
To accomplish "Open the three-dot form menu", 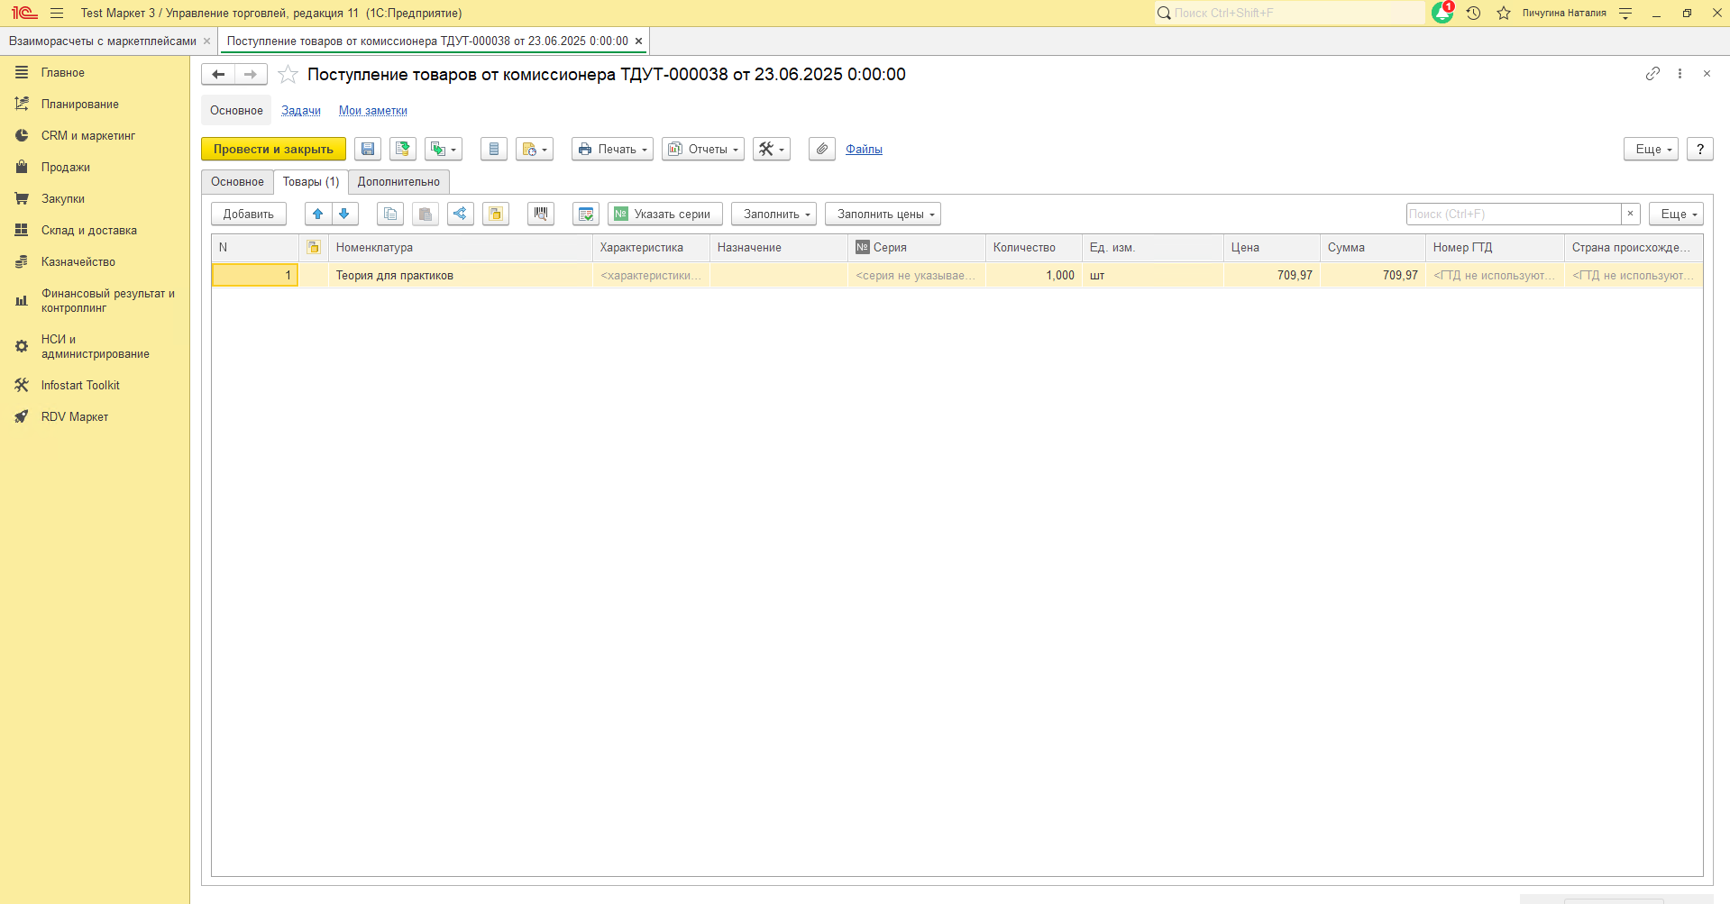I will pos(1680,74).
